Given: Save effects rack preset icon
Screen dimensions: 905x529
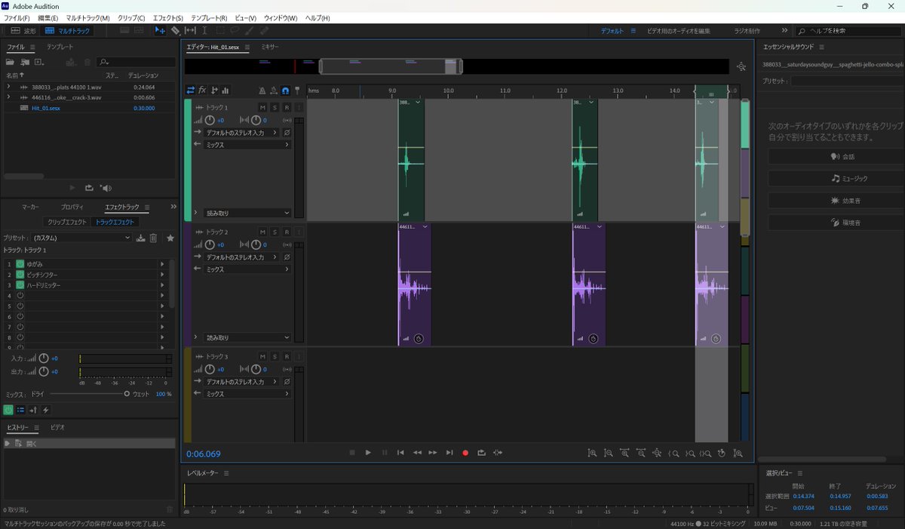Looking at the screenshot, I should click(140, 238).
